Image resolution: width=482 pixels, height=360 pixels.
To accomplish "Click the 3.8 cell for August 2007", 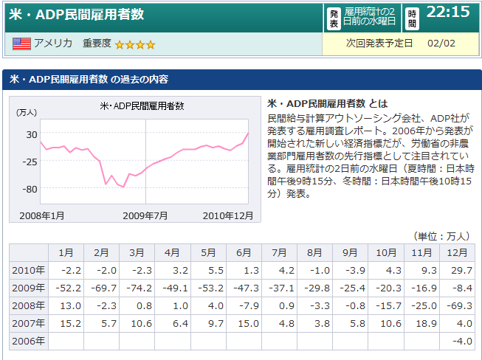I will coord(314,323).
